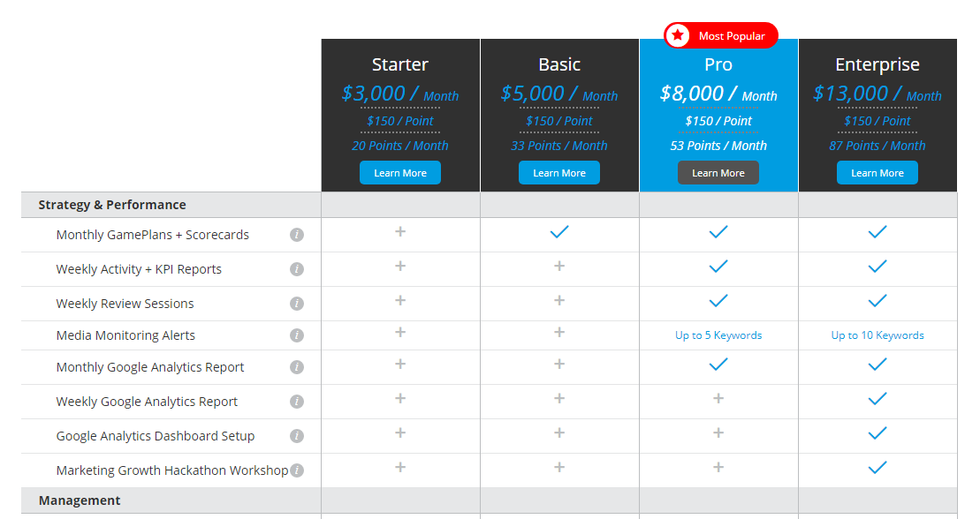The width and height of the screenshot is (980, 519).
Task: Expand Pro plus sign for Weekly Google Analytics
Action: 718,399
